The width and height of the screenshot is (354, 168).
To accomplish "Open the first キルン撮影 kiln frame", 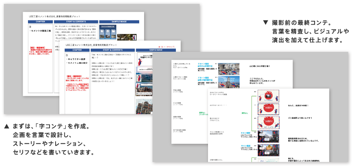I will point(269,136).
